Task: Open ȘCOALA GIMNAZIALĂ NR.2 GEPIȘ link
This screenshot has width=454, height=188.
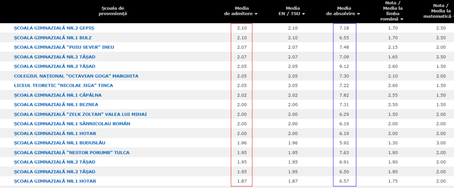Action: 54,28
